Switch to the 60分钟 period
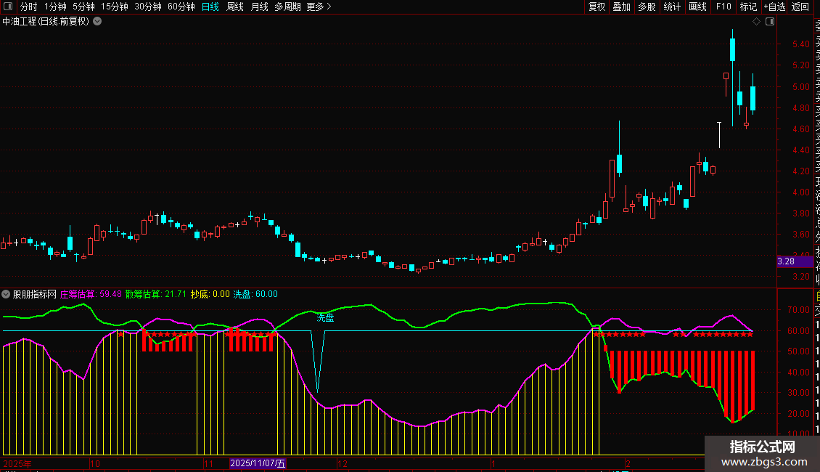The width and height of the screenshot is (820, 472). tap(181, 7)
